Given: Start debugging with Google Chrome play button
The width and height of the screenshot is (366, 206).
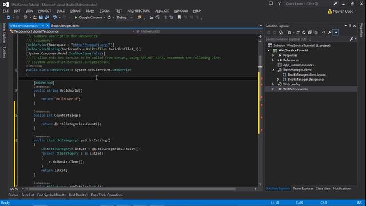Looking at the screenshot, I should 75,18.
